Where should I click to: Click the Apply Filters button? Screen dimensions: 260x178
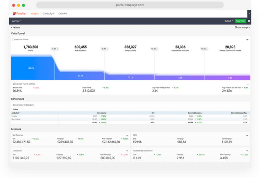pos(240,21)
